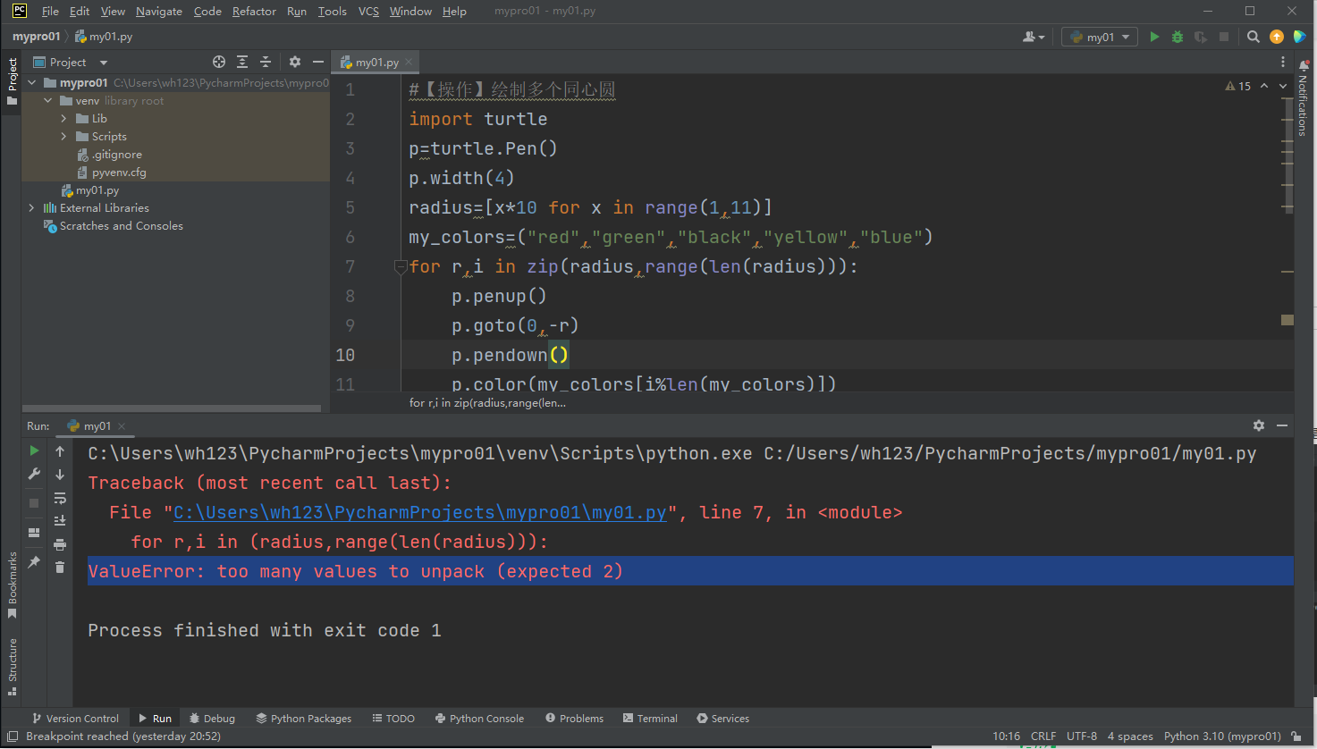Open Notifications bell in right stripe

coord(1304,65)
